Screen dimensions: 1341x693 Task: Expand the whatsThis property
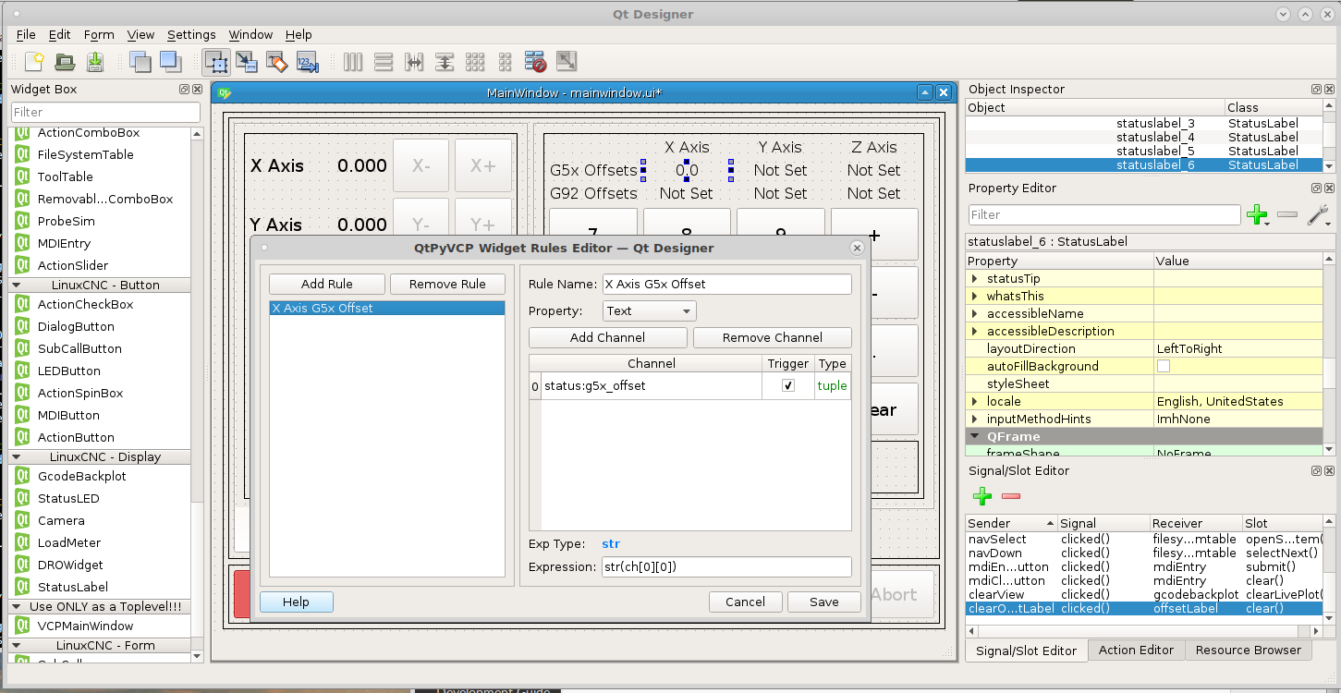976,297
